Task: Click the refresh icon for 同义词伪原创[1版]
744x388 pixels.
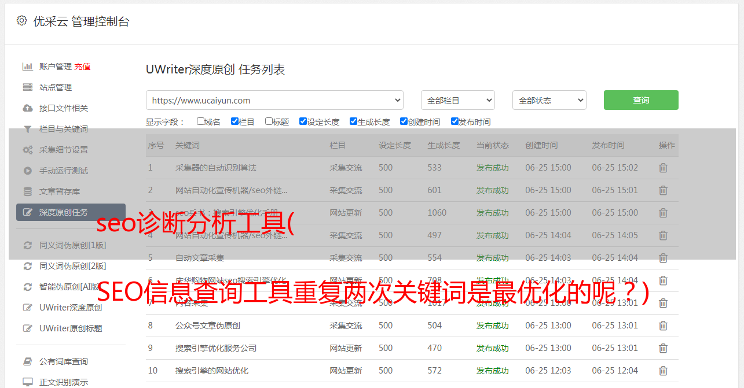Action: click(27, 245)
